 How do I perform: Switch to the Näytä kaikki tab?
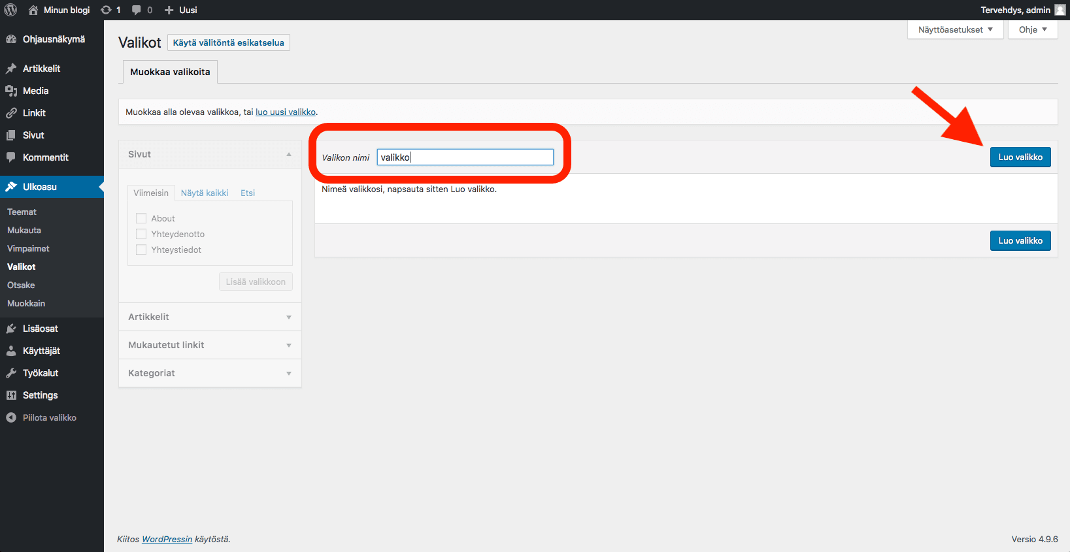click(205, 193)
